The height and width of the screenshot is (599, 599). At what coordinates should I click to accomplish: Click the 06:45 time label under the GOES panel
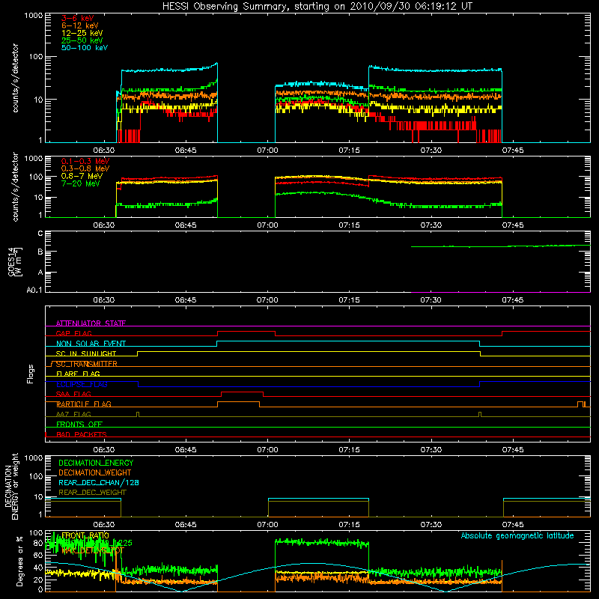tap(186, 300)
